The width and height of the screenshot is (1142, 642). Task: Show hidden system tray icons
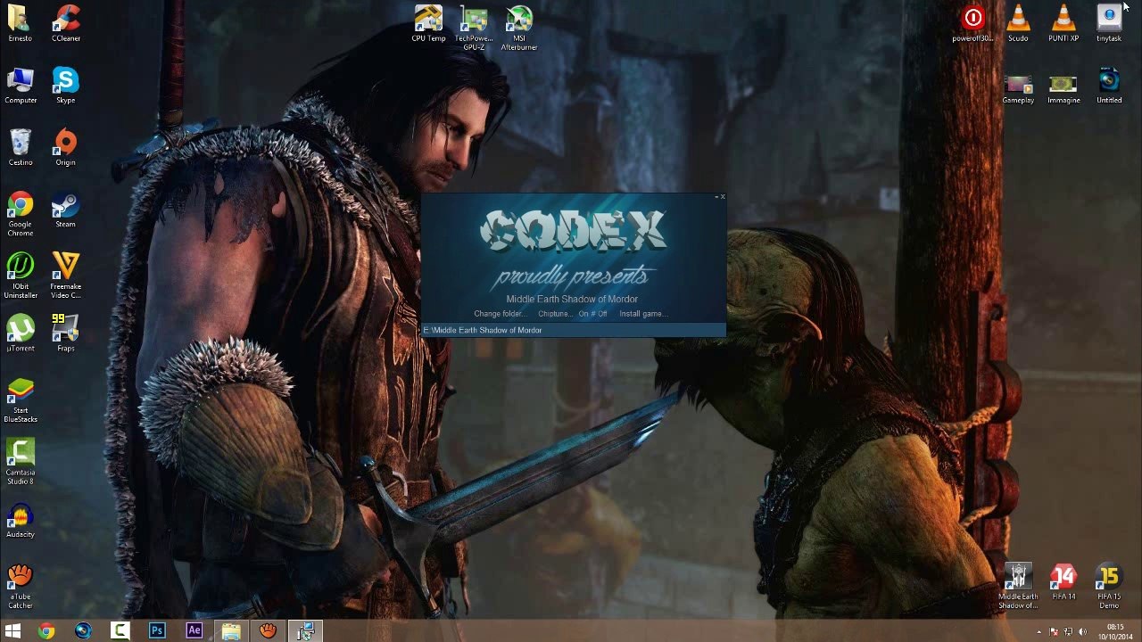tap(1039, 632)
